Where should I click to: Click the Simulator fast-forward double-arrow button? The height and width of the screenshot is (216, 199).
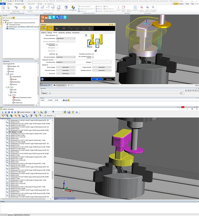[x=15, y=112]
